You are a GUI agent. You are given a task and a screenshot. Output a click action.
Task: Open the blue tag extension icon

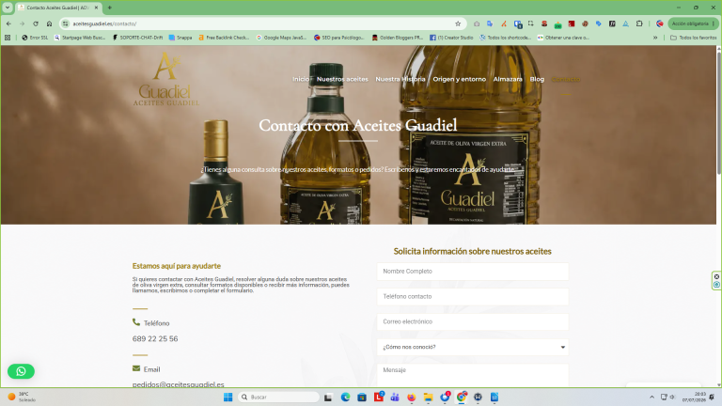point(599,23)
